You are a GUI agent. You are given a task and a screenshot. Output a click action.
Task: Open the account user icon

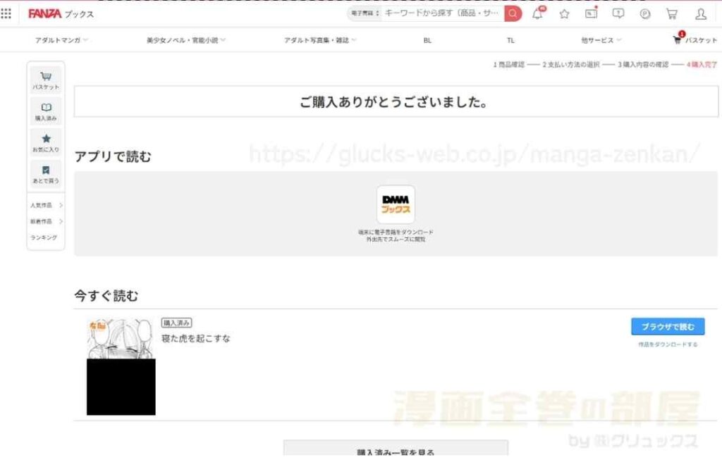[x=701, y=14]
